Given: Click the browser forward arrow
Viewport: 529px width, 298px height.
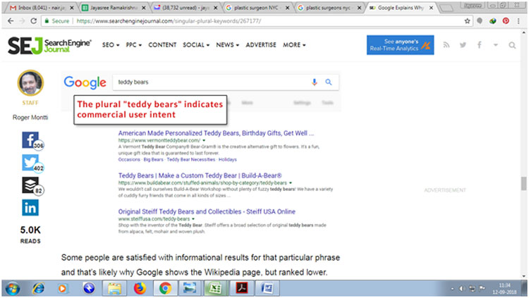Looking at the screenshot, I should [23, 21].
